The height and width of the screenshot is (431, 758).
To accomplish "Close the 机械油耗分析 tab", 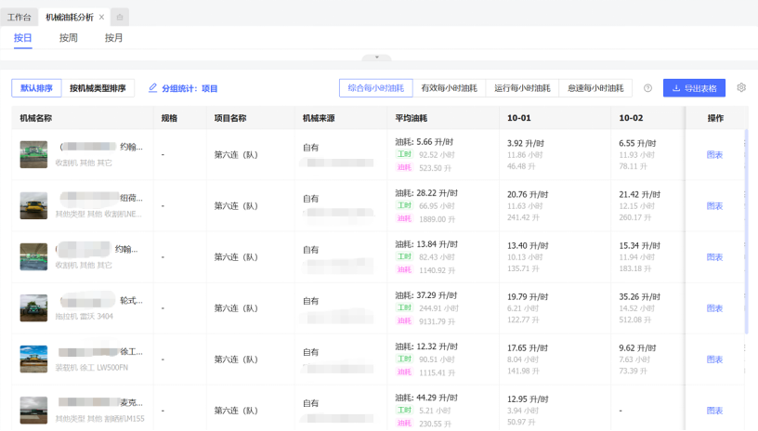I will pos(101,17).
